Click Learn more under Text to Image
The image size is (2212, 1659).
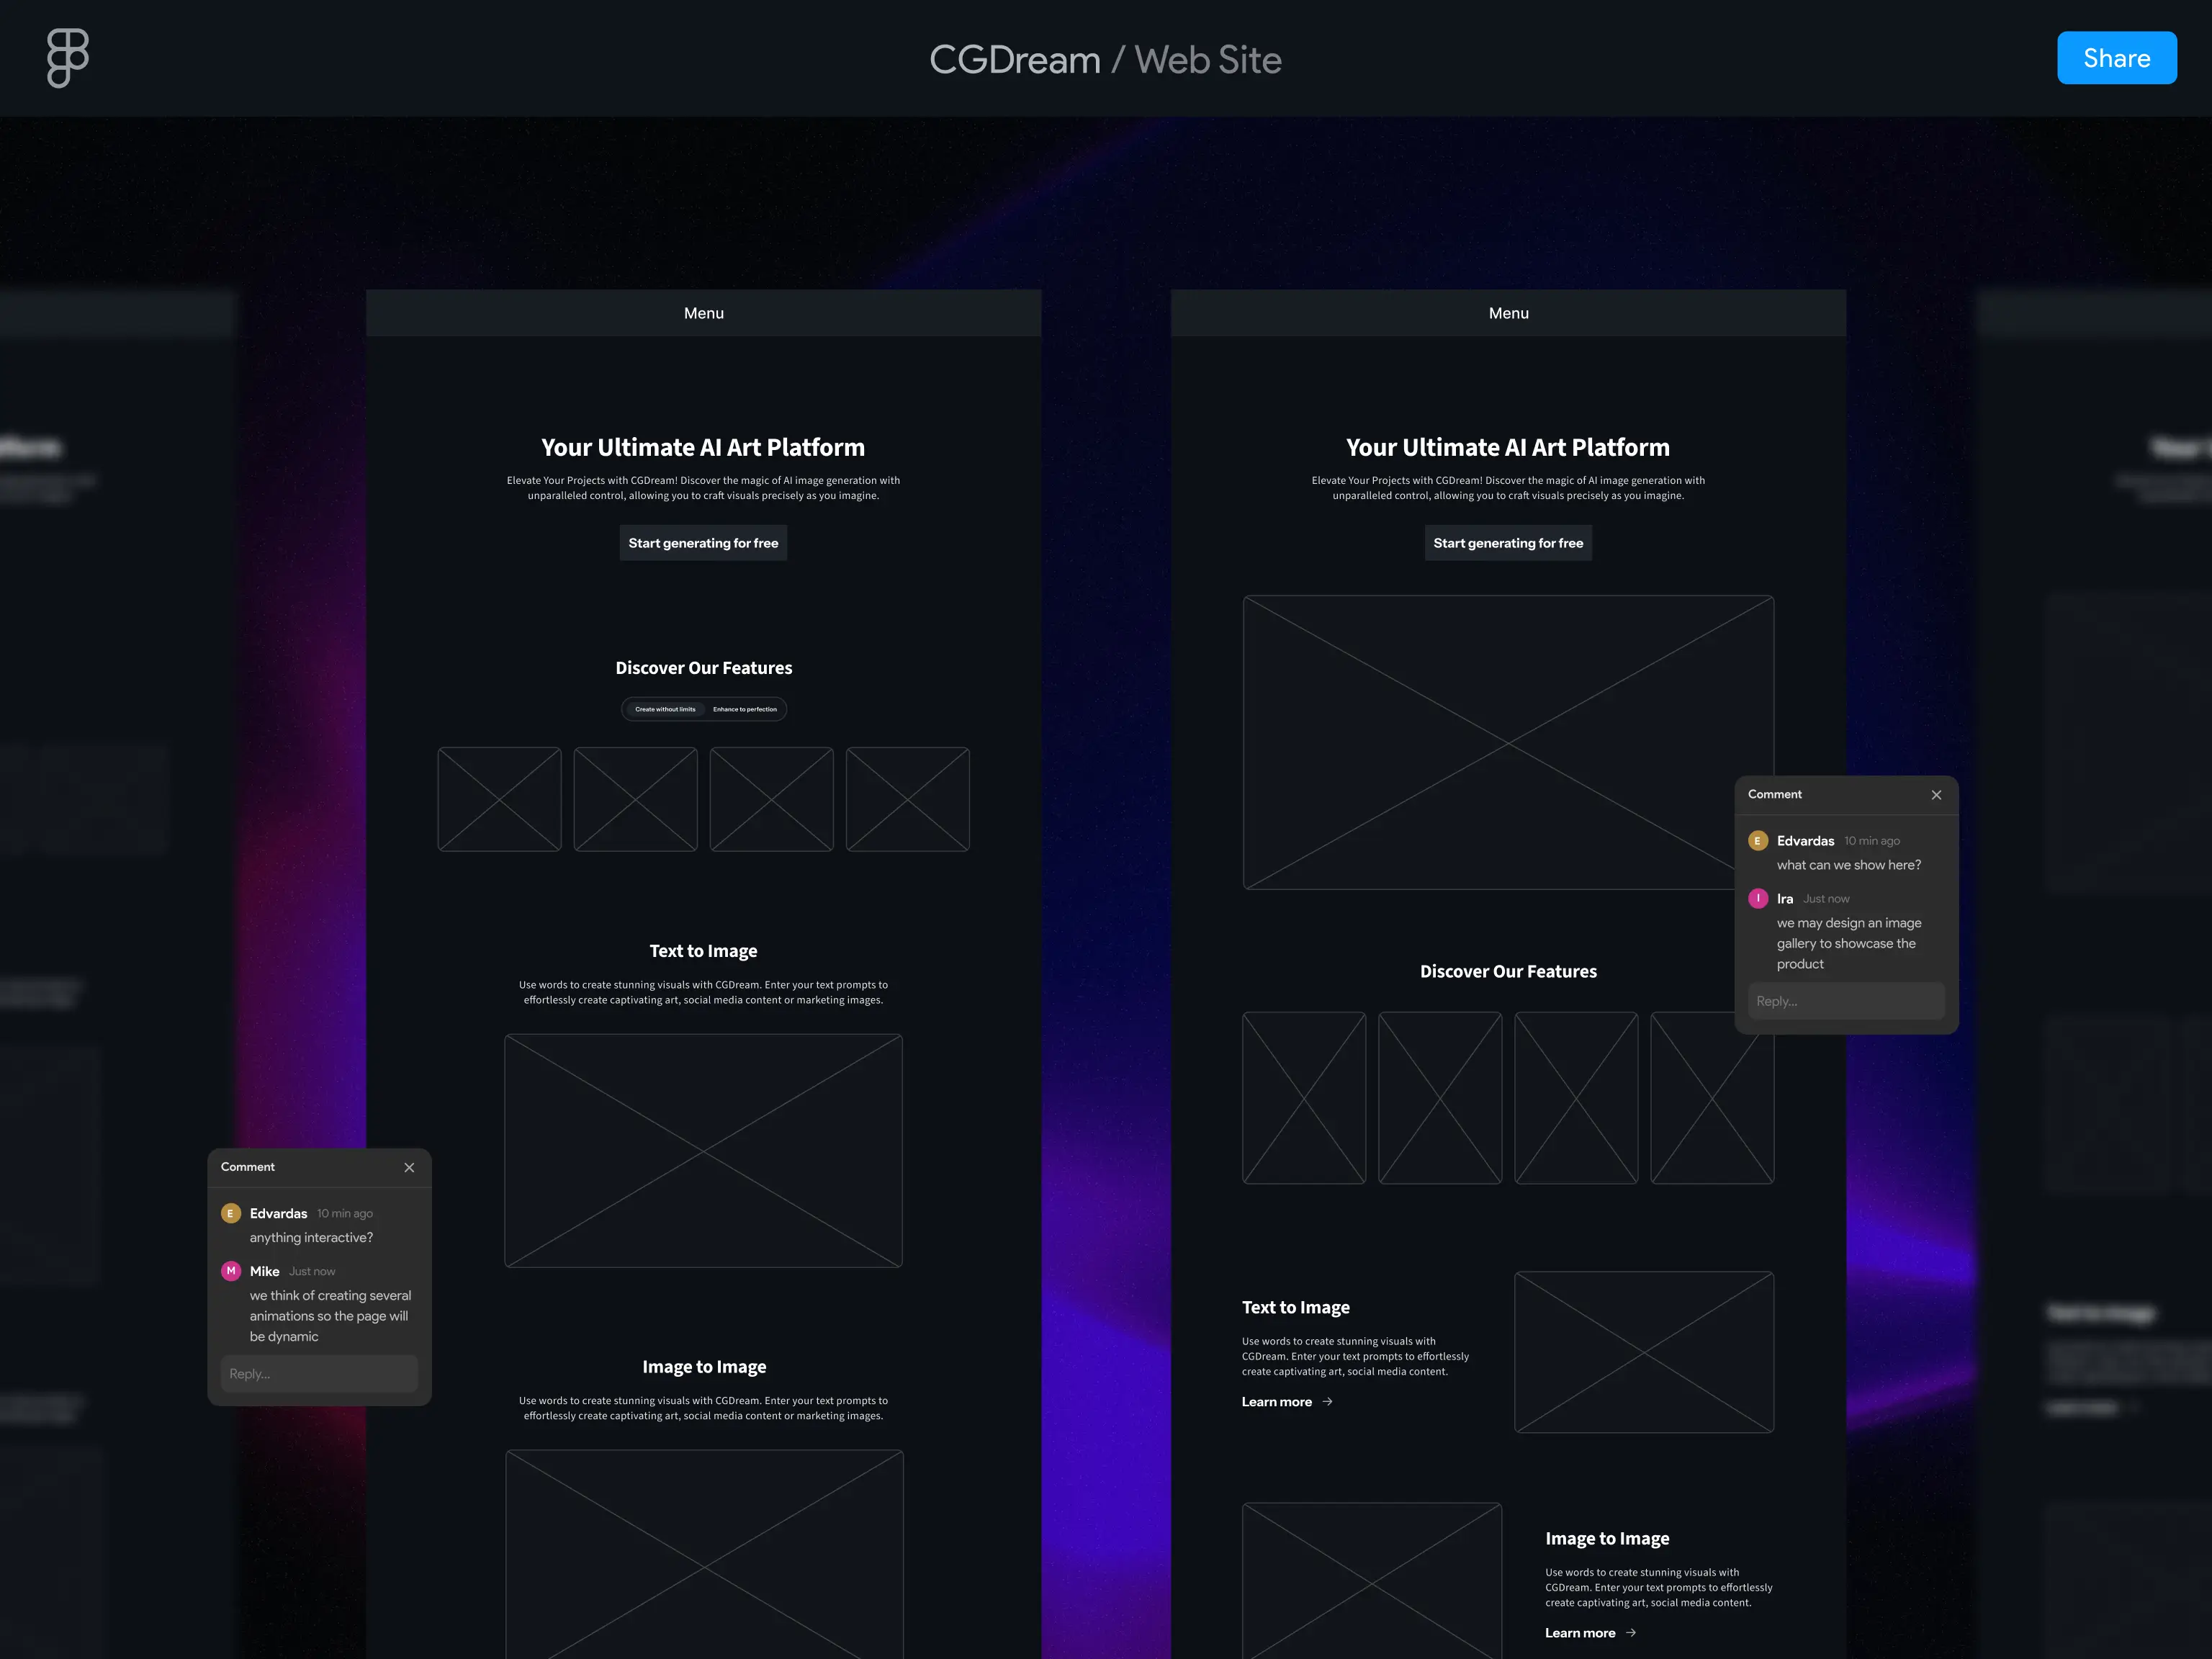[1277, 1402]
